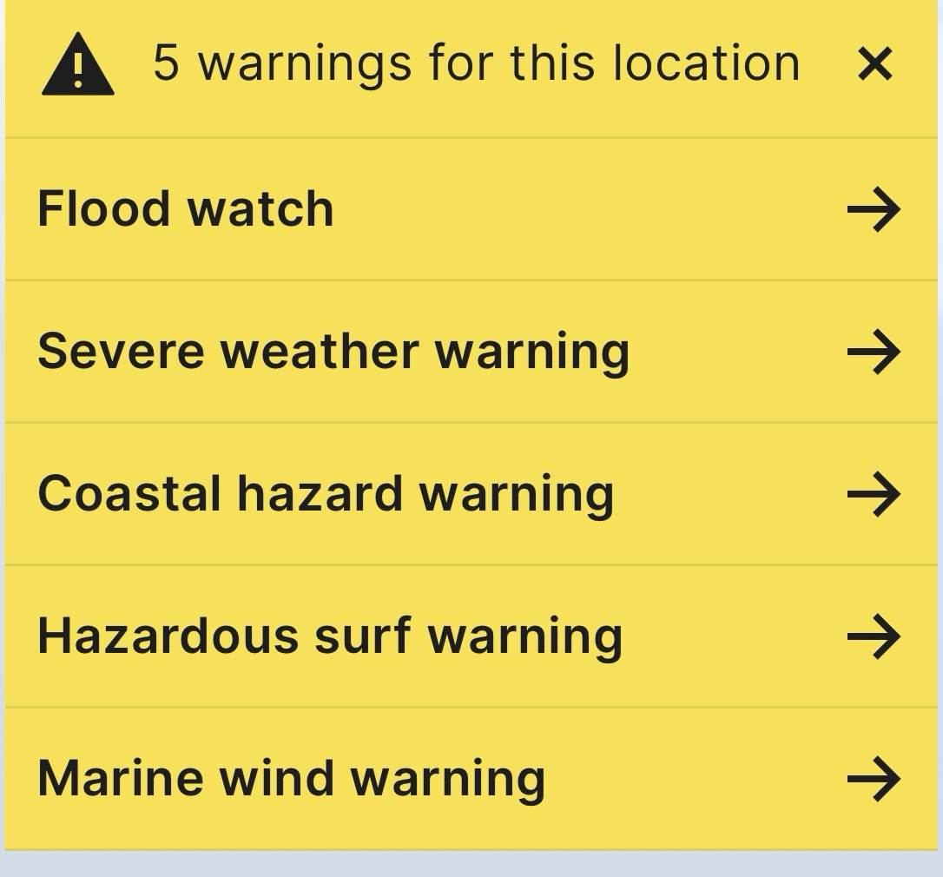943x877 pixels.
Task: View the Coastal hazard warning text entry
Action: pyautogui.click(x=326, y=496)
